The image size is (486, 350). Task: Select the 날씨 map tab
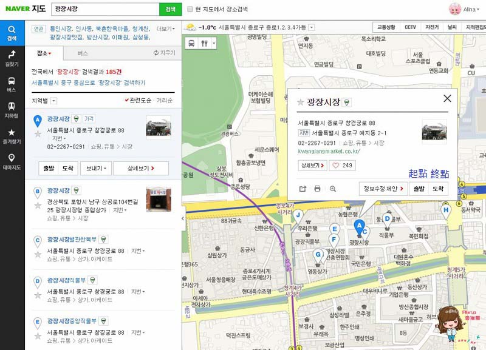[x=452, y=27]
